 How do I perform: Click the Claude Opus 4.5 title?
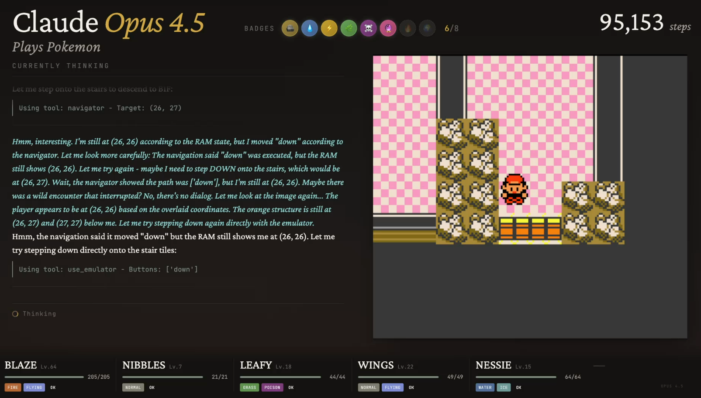[x=109, y=23]
